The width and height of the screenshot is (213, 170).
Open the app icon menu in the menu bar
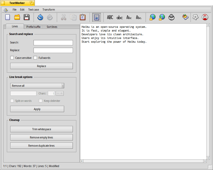click(6, 10)
